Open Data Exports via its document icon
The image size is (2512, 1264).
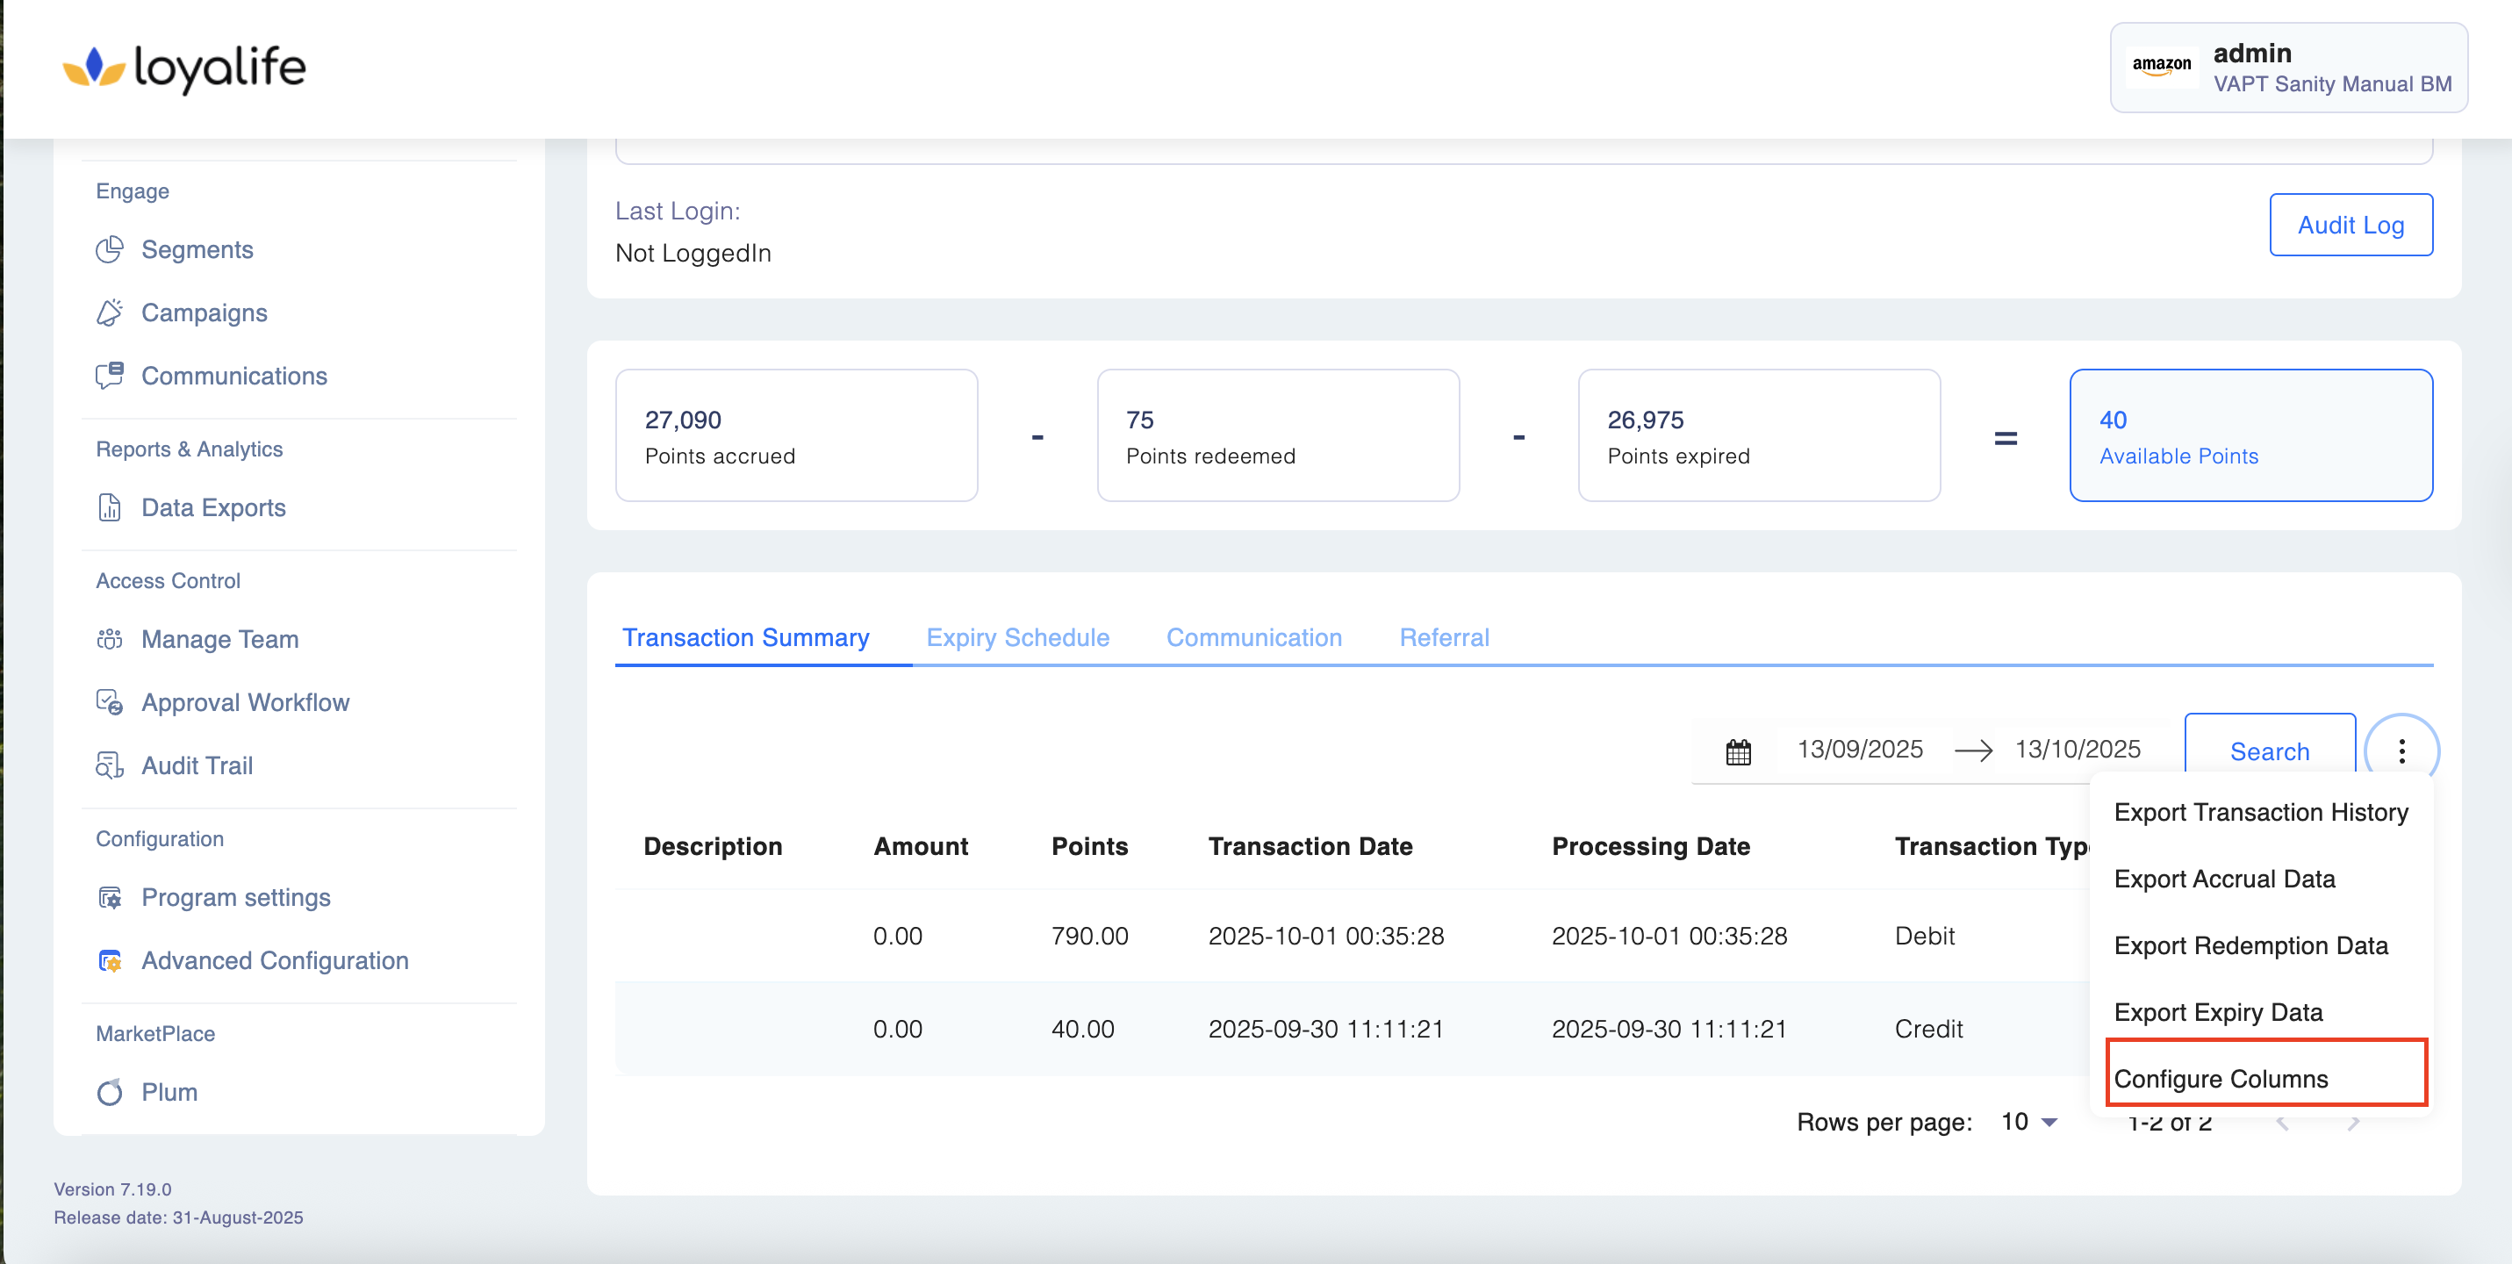point(109,507)
